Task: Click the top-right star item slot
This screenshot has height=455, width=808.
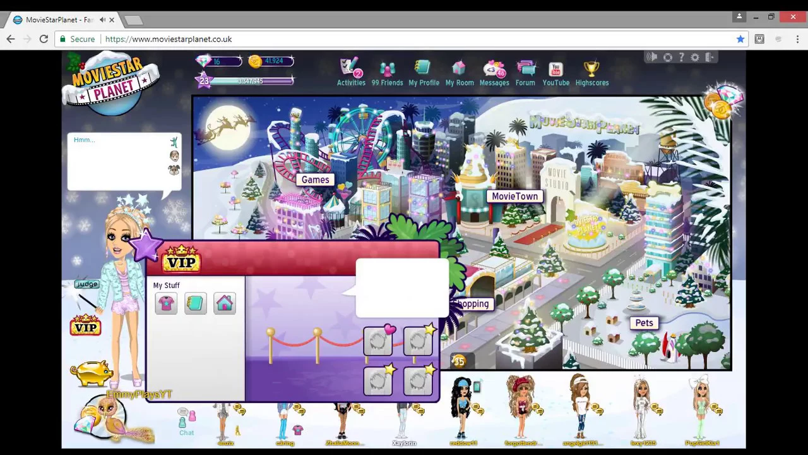Action: pyautogui.click(x=419, y=341)
